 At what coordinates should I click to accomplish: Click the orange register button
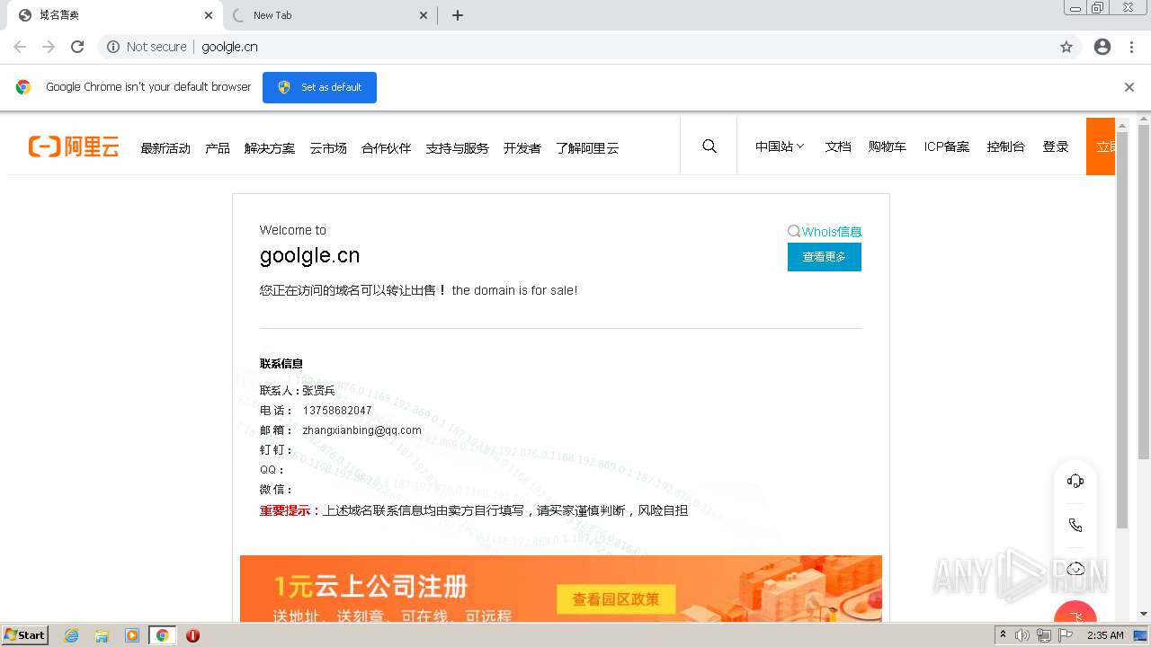(1101, 146)
